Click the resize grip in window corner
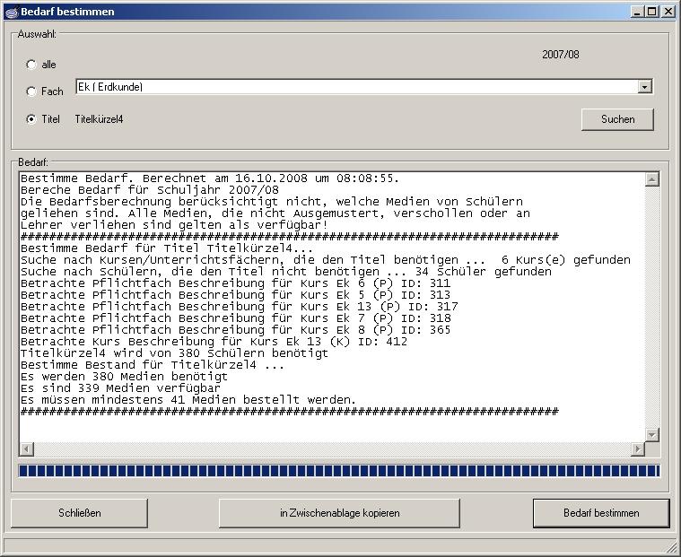Viewport: 681px width, 557px height. pos(670,546)
